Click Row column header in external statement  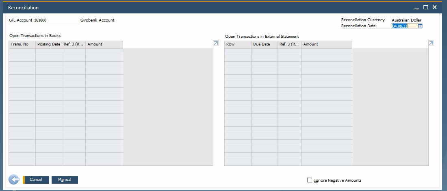click(238, 44)
